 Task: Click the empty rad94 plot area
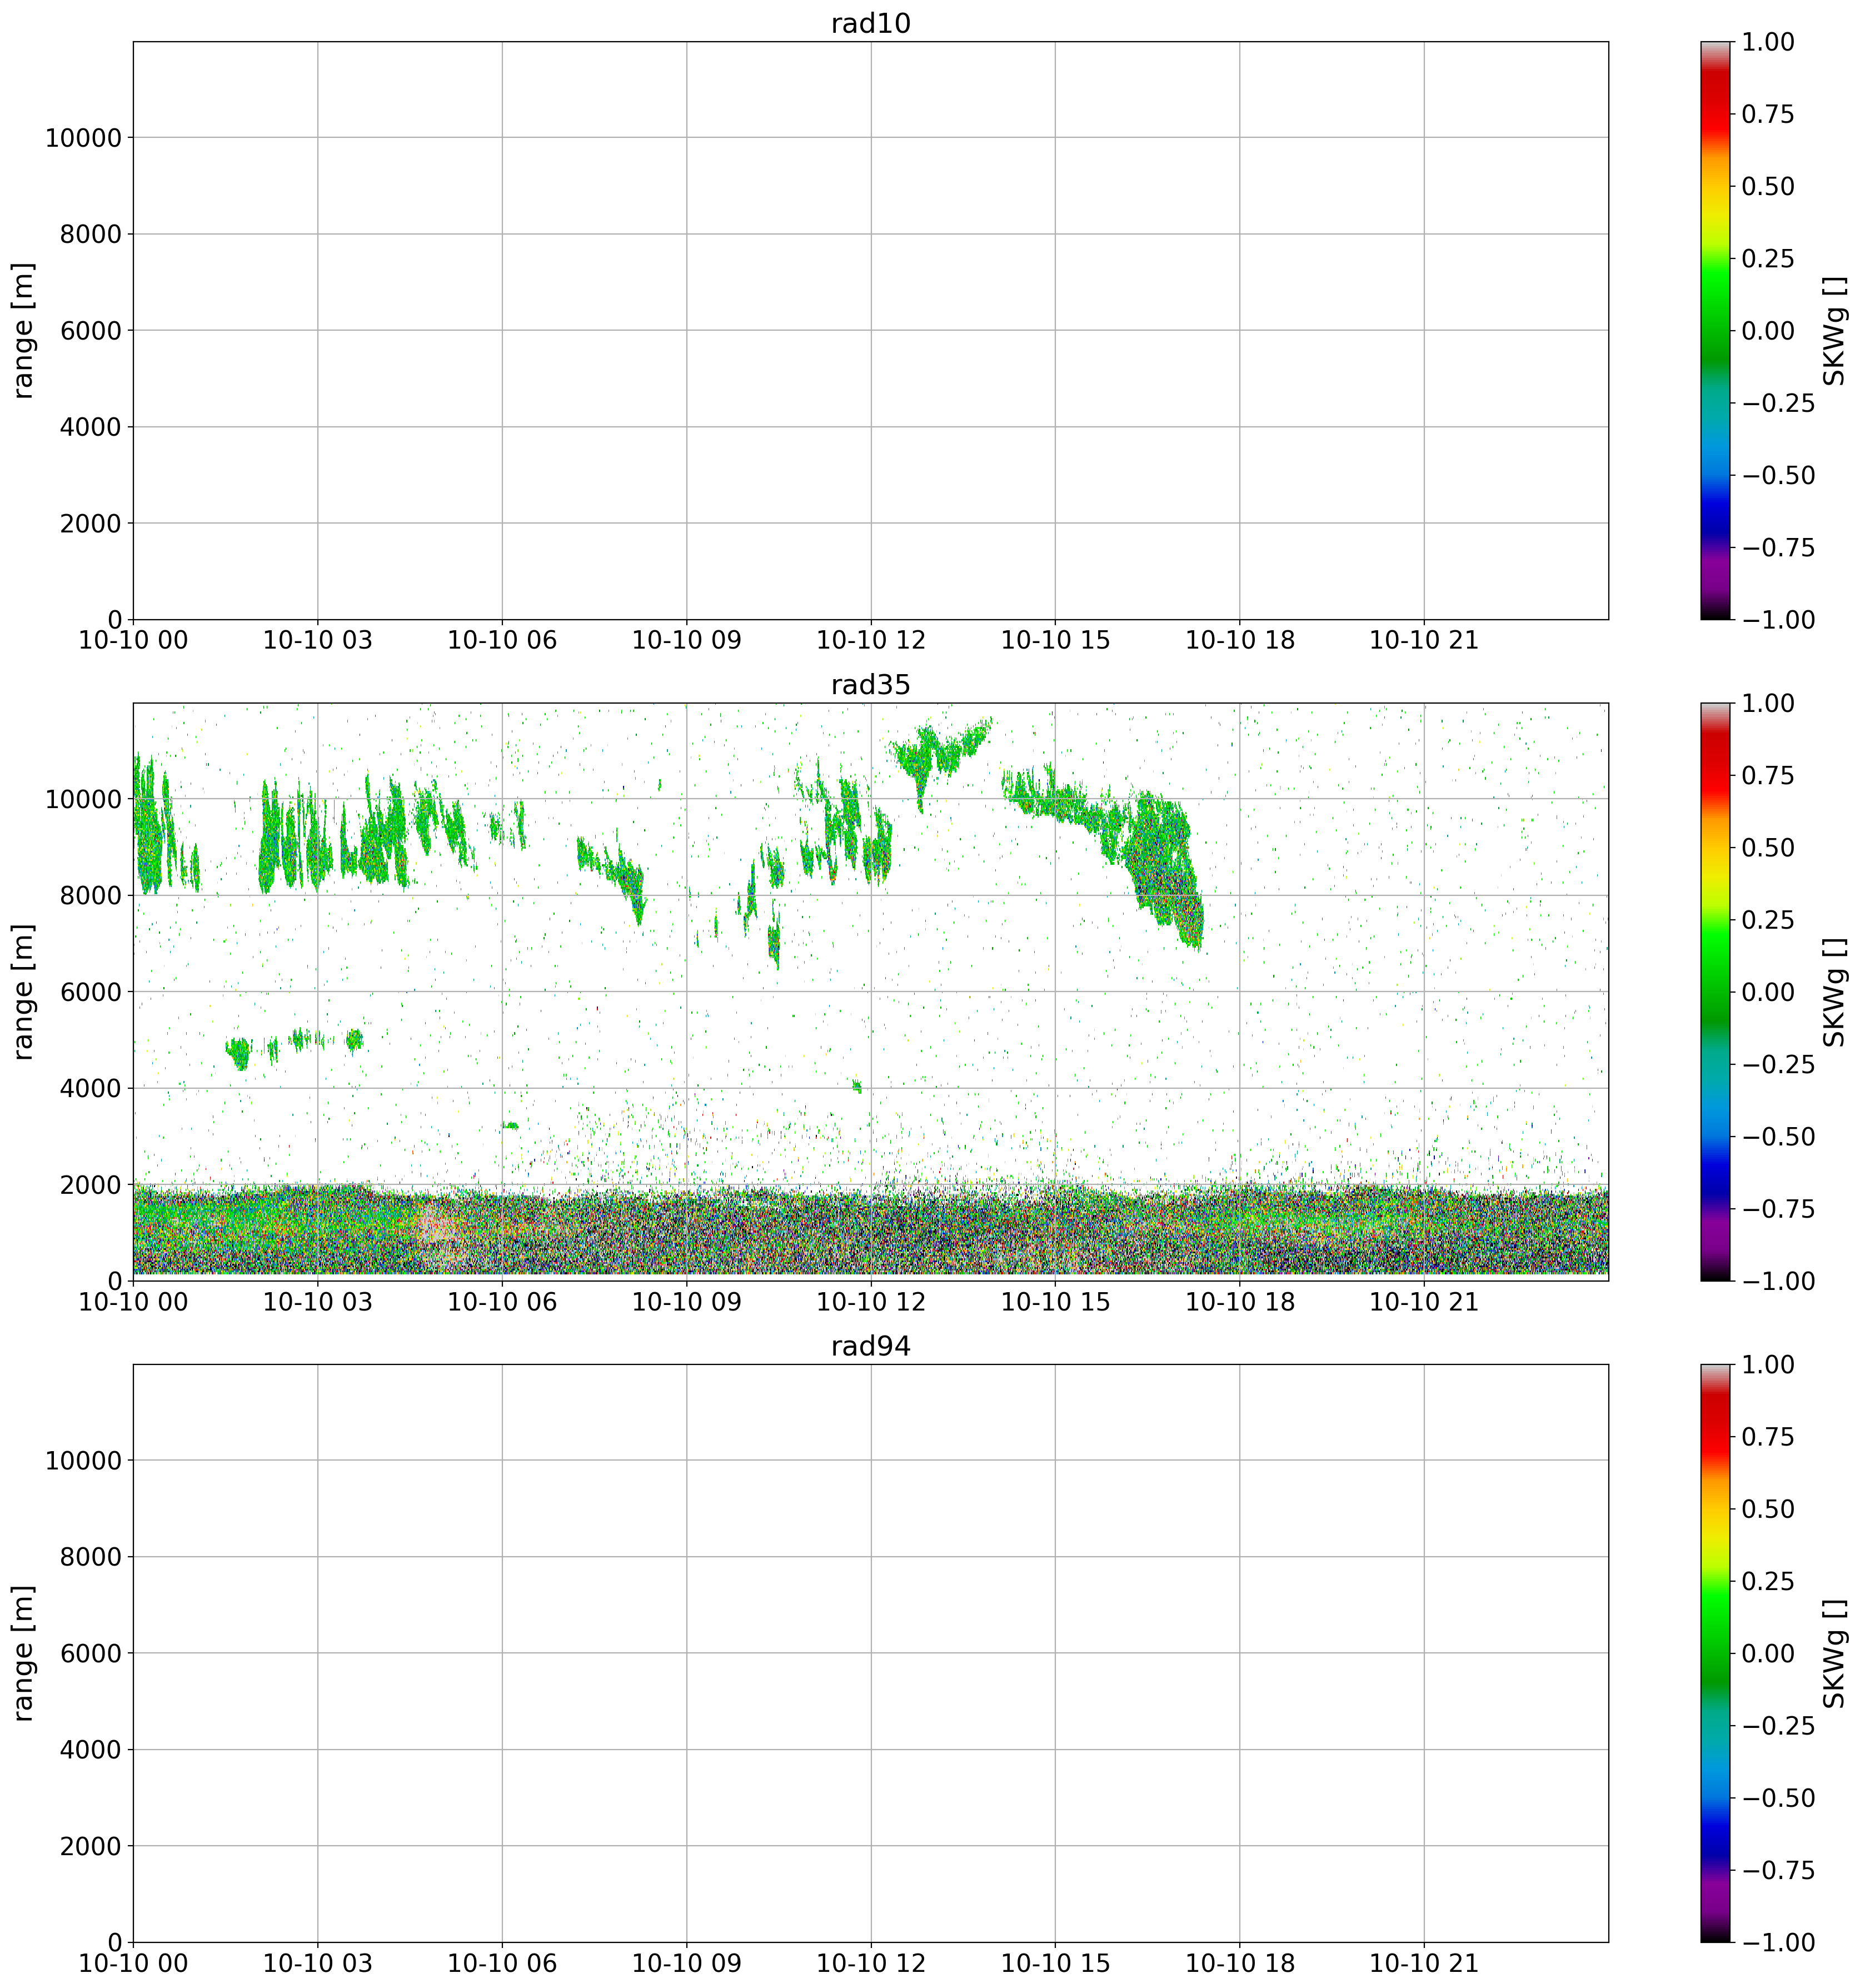(870, 1652)
